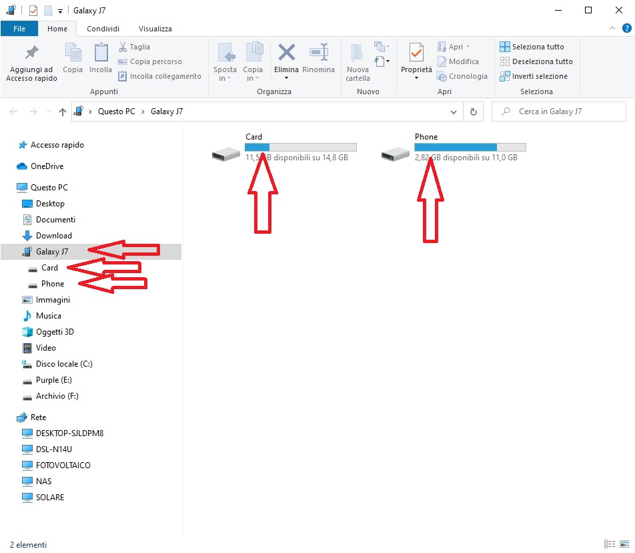The width and height of the screenshot is (635, 553).
Task: Expand the Proprietà dropdown arrow
Action: coord(416,78)
